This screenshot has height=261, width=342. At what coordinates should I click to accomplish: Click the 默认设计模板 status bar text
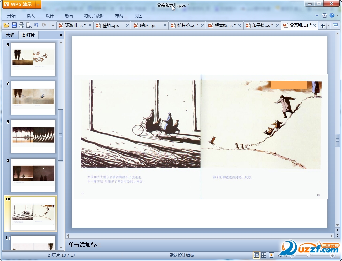[182, 255]
